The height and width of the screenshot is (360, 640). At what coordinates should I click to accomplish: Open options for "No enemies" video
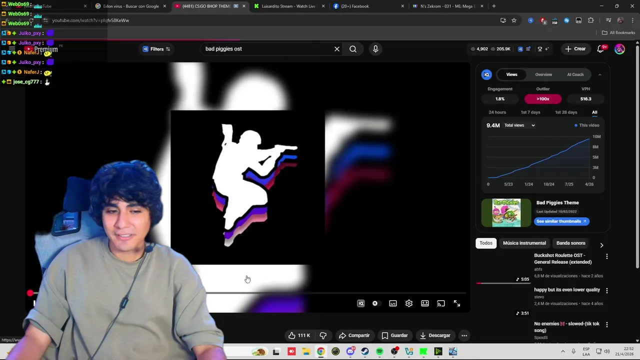[x=607, y=324]
